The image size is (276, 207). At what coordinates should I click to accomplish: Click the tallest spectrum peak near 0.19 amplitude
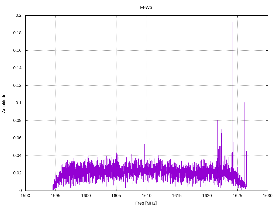point(233,23)
